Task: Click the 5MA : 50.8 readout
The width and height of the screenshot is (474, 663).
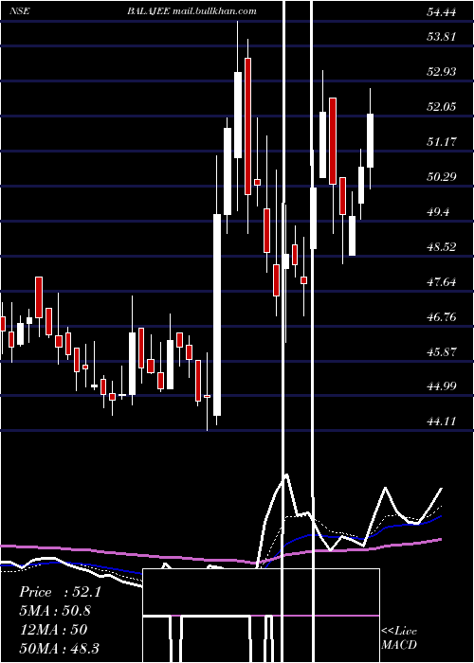Action: coord(55,611)
